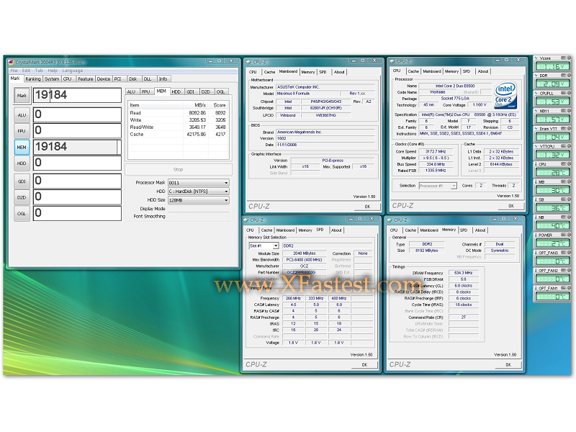The width and height of the screenshot is (576, 432).
Task: Click the round icon on the SB monitor
Action: (569, 199)
